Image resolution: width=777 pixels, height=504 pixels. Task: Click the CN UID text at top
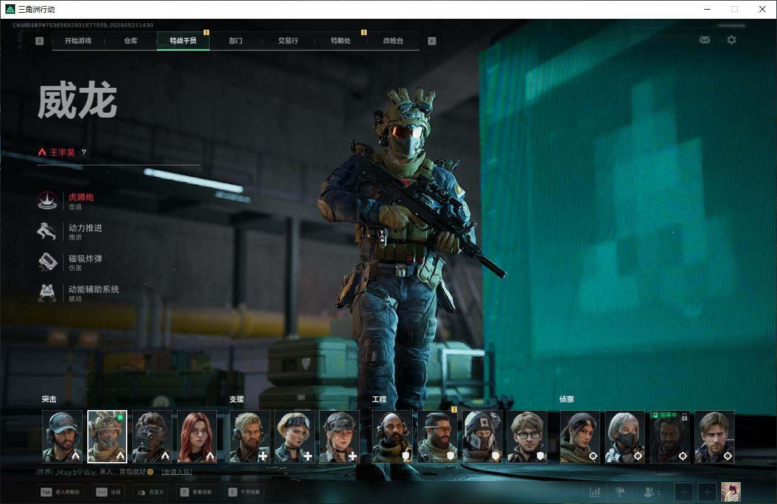pyautogui.click(x=83, y=25)
